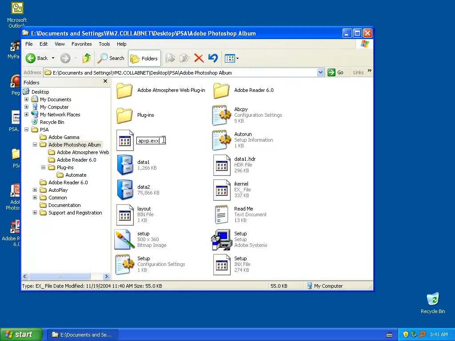Viewport: 455px width, 341px height.
Task: Select Documentation folder in tree
Action: [64, 205]
